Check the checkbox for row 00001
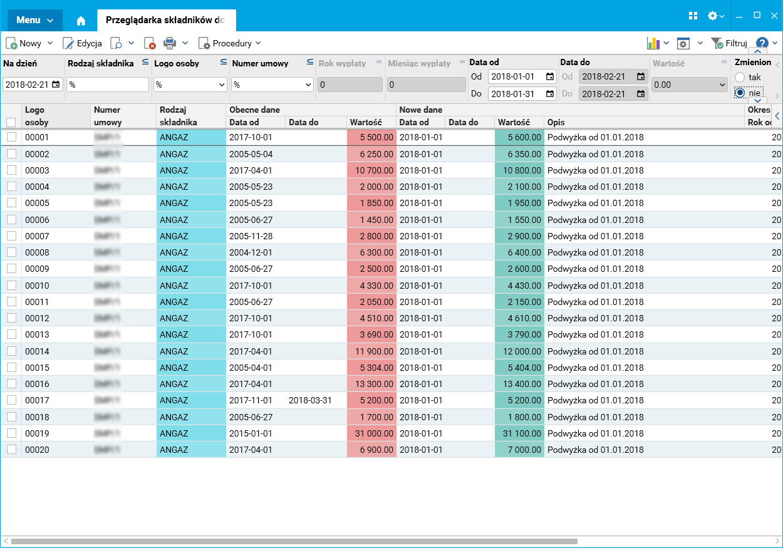 coord(11,137)
